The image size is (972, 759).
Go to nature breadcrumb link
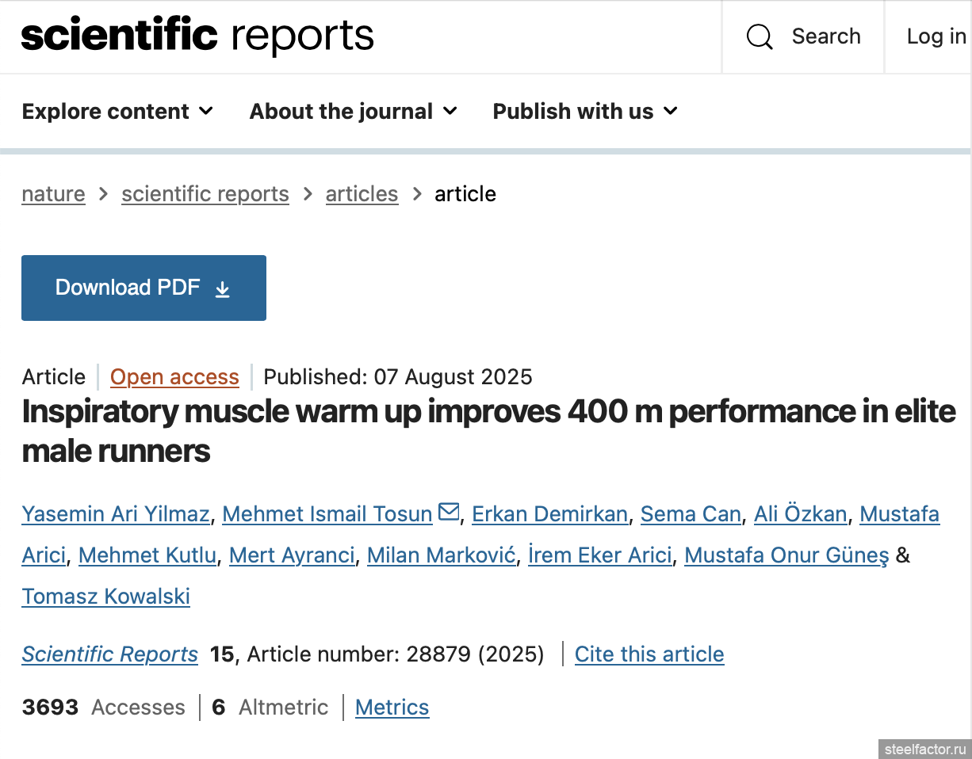pos(53,194)
